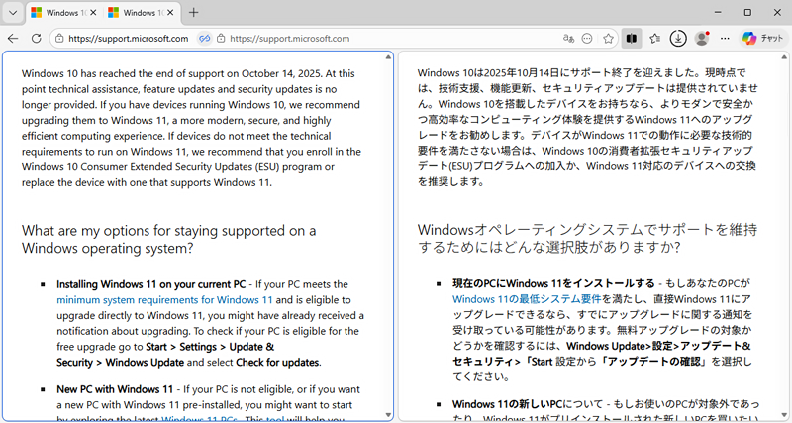The width and height of the screenshot is (792, 423).
Task: Click the left pane address field
Action: tap(129, 39)
